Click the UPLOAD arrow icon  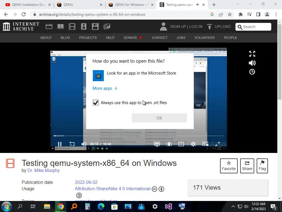209,27
